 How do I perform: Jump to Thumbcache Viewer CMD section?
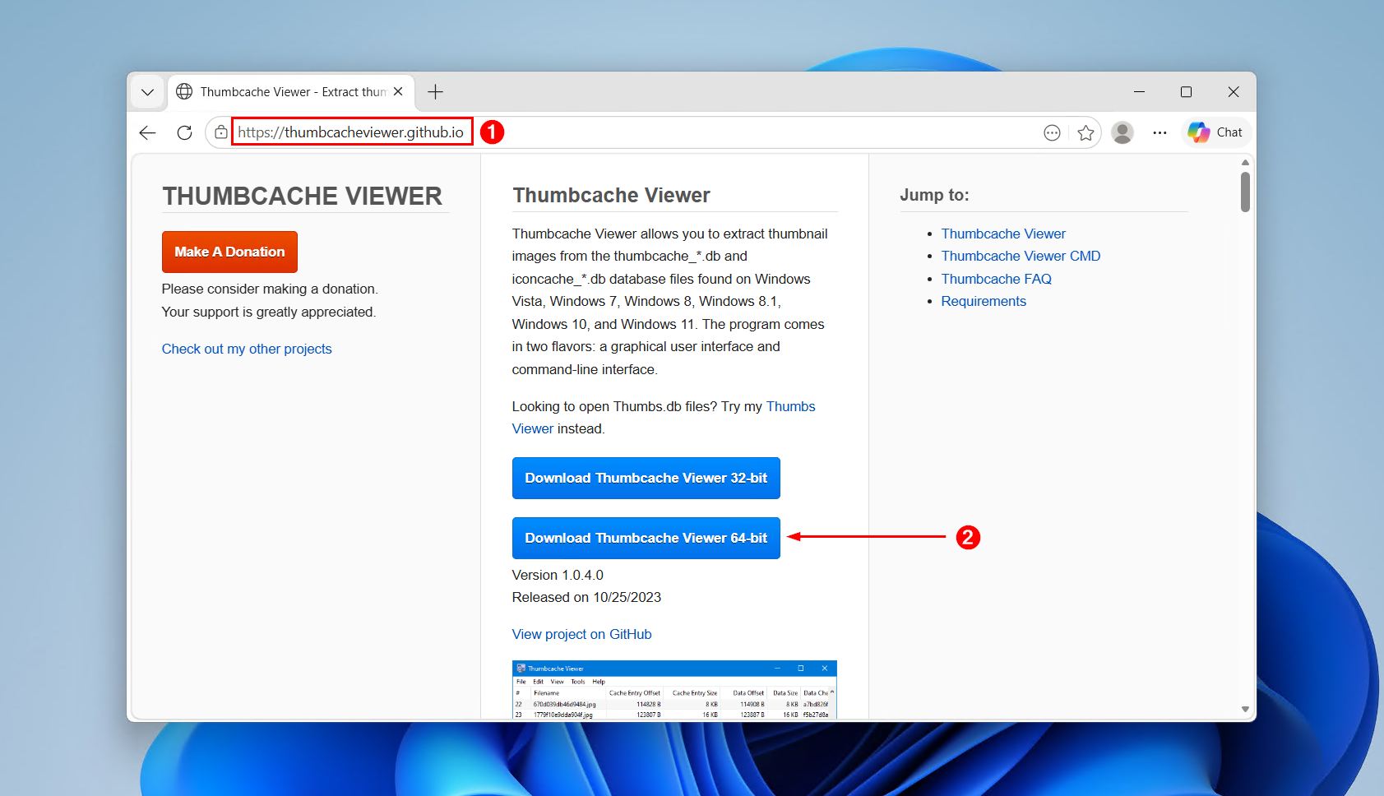click(x=1021, y=256)
